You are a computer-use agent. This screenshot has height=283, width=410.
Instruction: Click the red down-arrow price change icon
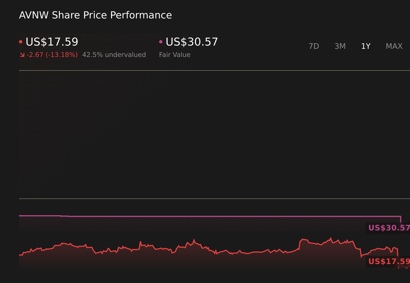[22, 55]
